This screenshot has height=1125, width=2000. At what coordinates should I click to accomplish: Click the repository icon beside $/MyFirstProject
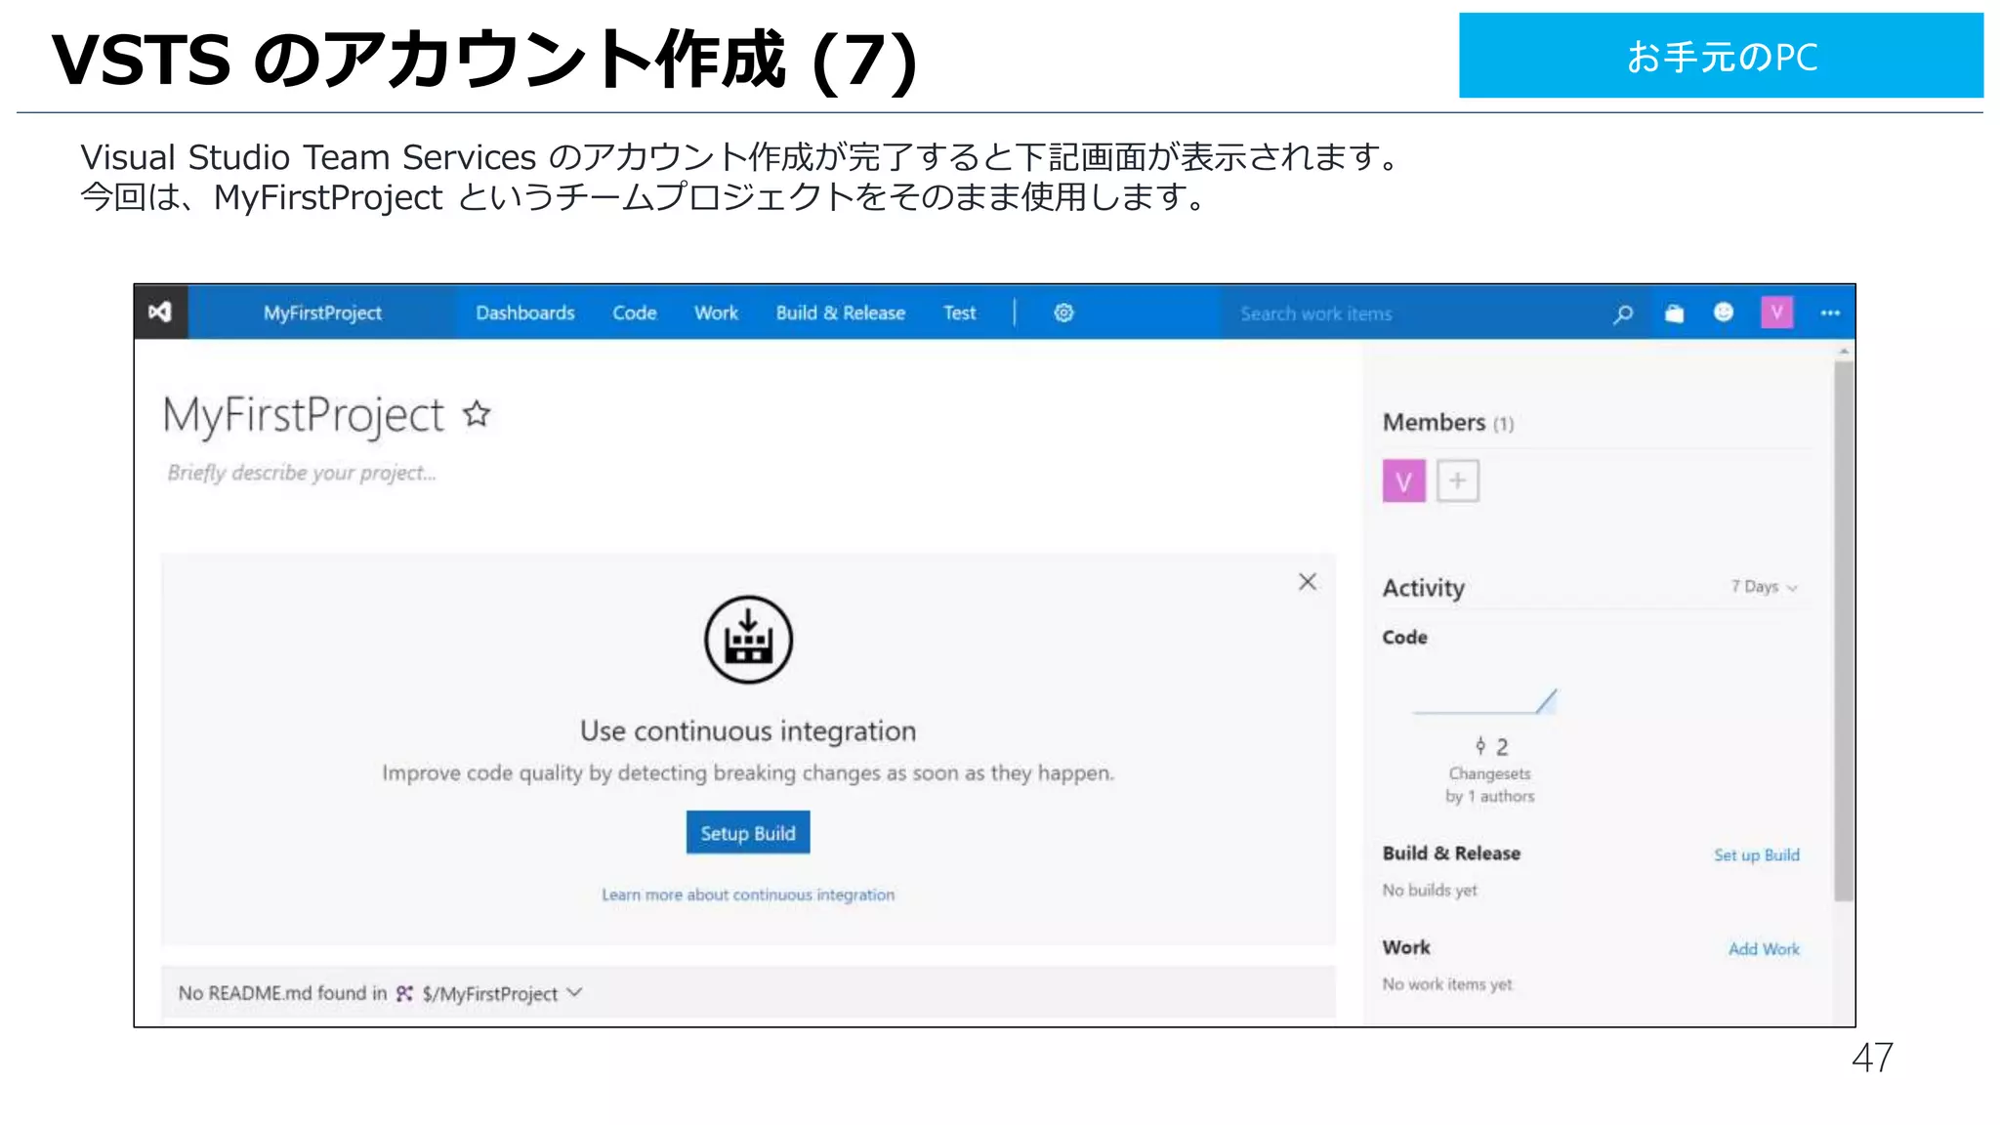point(404,993)
